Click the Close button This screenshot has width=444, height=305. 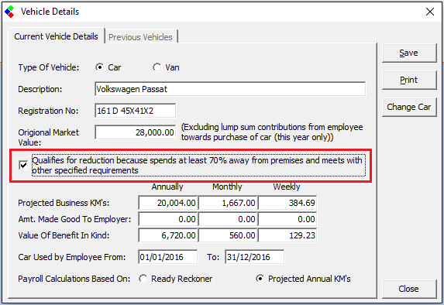click(409, 289)
